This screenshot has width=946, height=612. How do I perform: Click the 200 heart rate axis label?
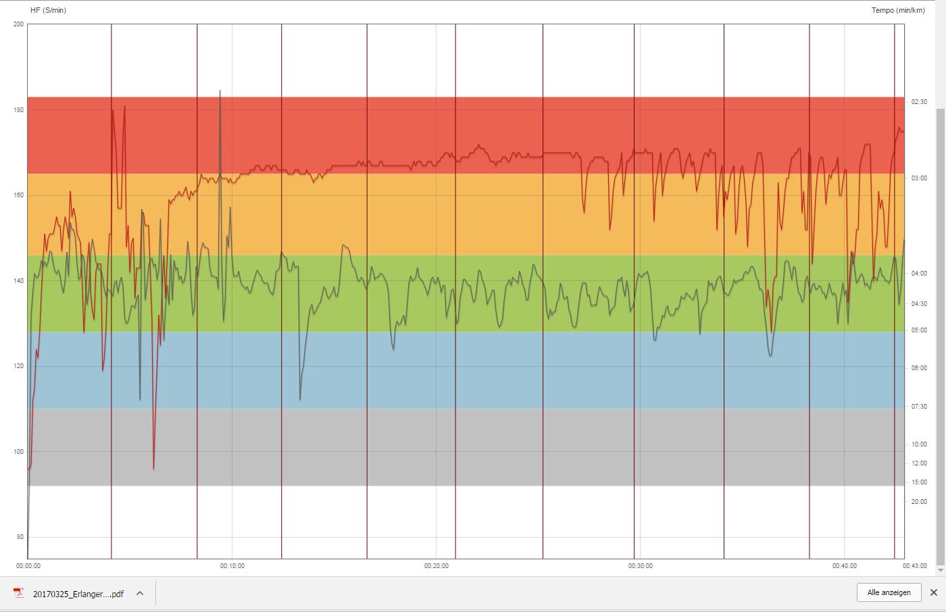pos(18,24)
